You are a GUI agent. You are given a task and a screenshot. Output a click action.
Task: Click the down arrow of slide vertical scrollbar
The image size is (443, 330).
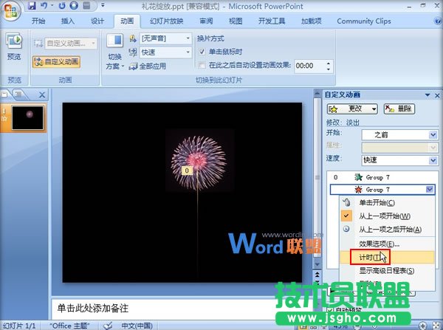pyautogui.click(x=317, y=264)
